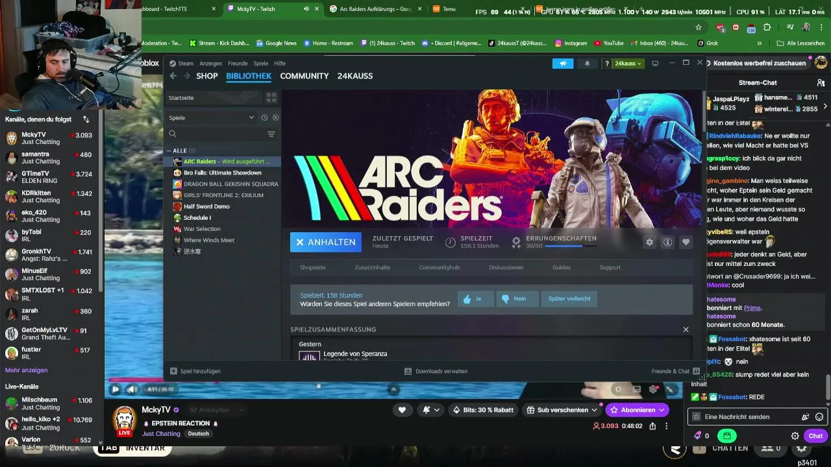Open Chrome media control icon
Image resolution: width=831 pixels, height=467 pixels.
click(790, 27)
